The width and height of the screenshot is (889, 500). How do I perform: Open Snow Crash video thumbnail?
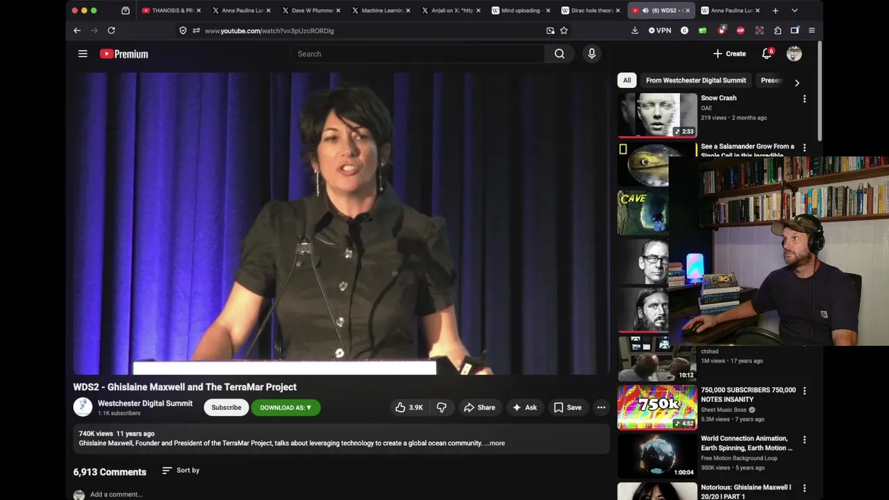tap(657, 115)
